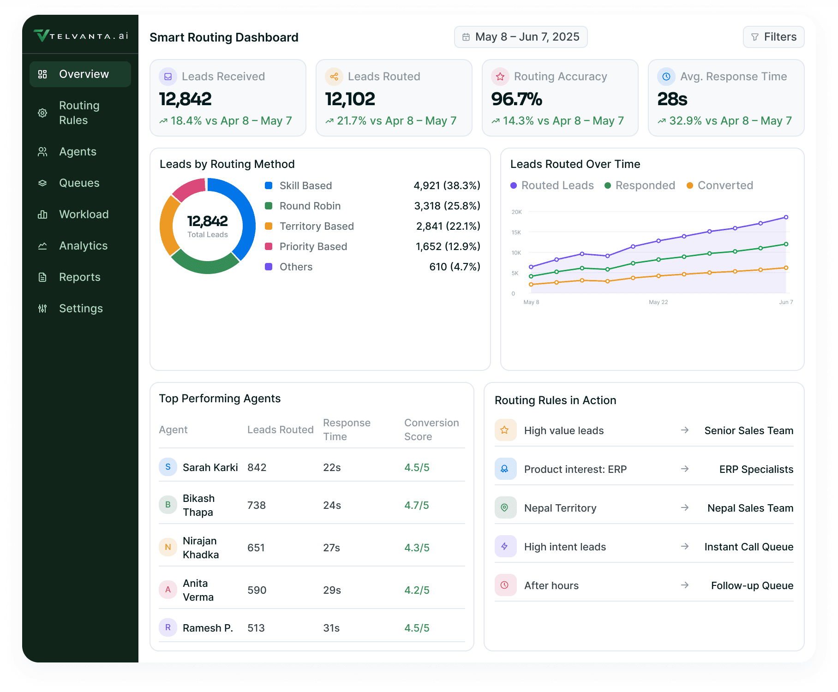The image size is (838, 692).
Task: Click the Routing Accuracy value 96.7%
Action: [517, 99]
